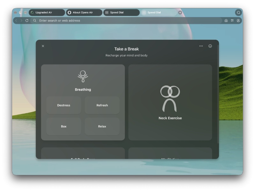Choose the Relax breathing option
This screenshot has height=191, width=255.
tap(102, 126)
